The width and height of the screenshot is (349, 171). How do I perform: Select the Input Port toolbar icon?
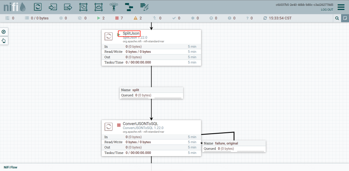[x=53, y=7]
